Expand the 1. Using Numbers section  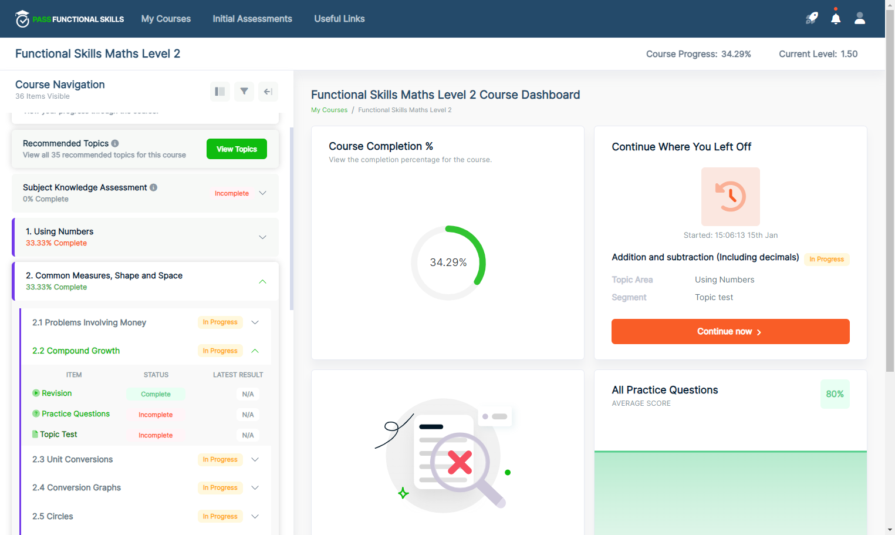pyautogui.click(x=262, y=237)
